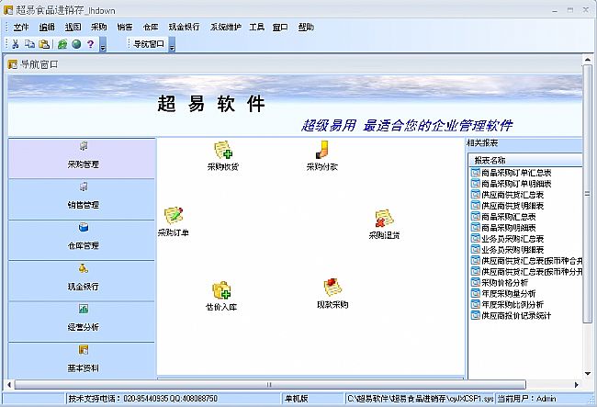
Task: Open report 供应商报价记录统计
Action: coord(512,316)
